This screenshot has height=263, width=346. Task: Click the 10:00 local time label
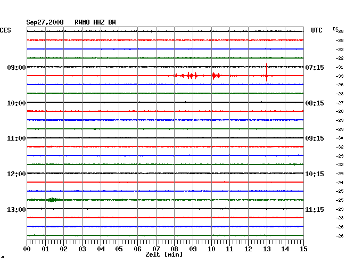(x=17, y=103)
